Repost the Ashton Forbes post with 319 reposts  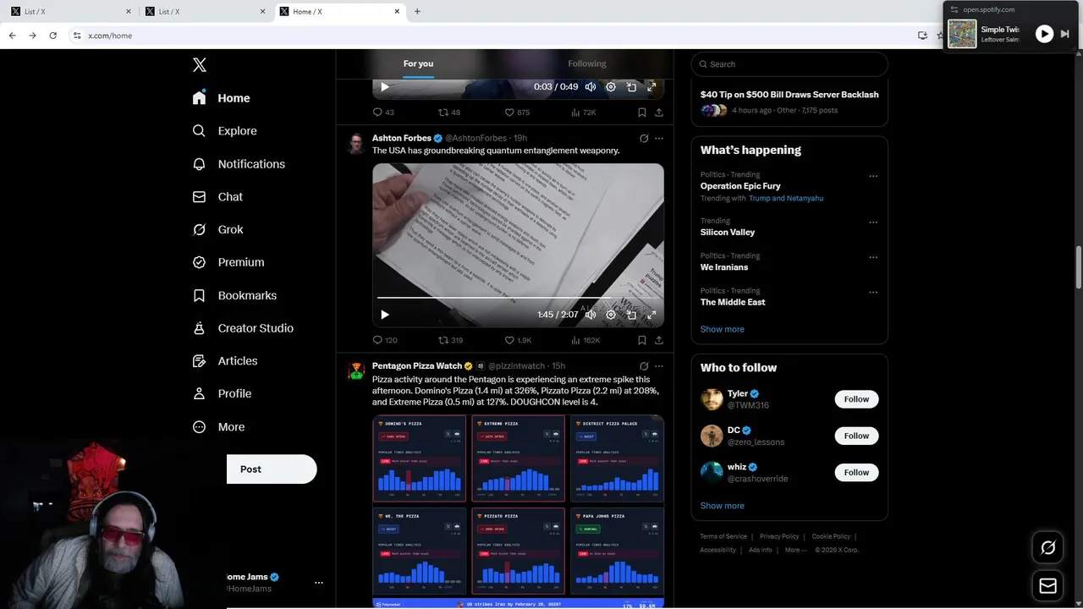click(450, 340)
